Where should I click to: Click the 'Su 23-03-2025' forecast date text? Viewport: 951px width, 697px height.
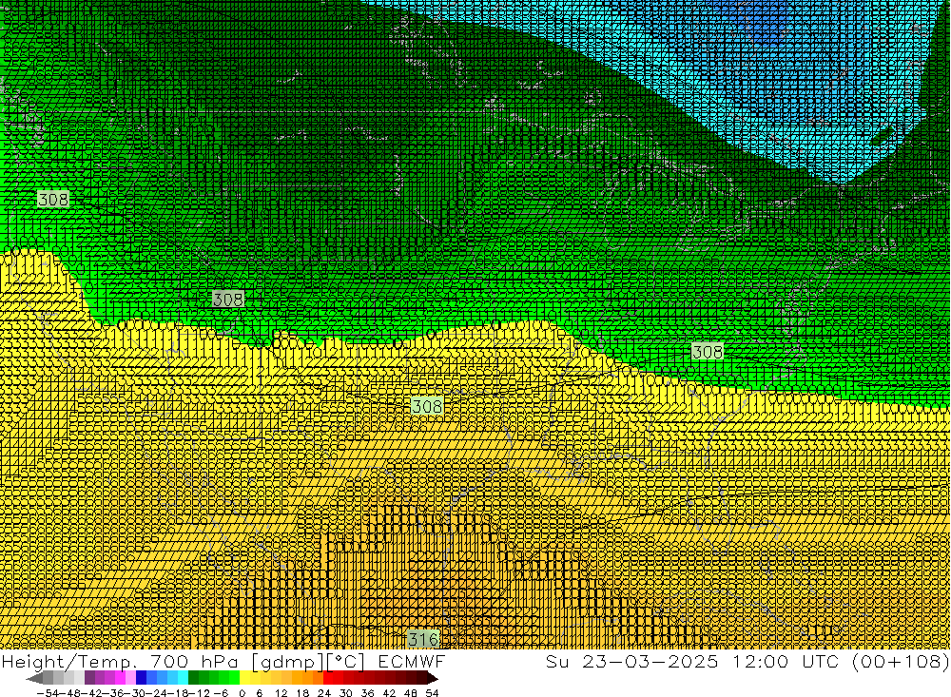(x=632, y=662)
